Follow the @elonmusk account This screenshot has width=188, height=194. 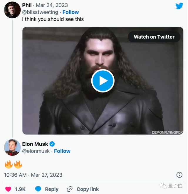(62, 151)
